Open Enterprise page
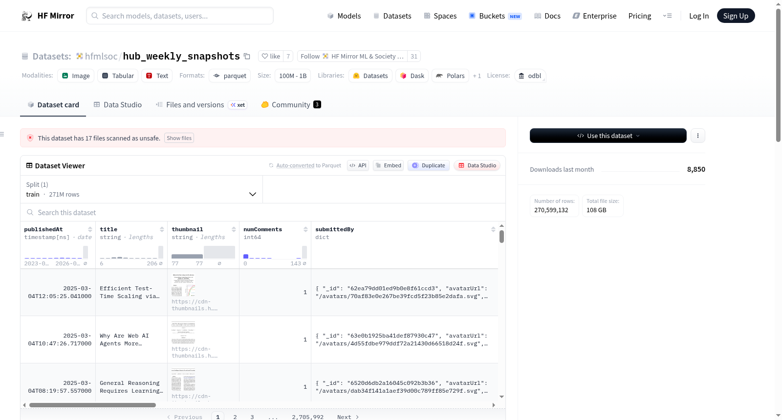Viewport: 782px width, 420px height. pyautogui.click(x=594, y=16)
